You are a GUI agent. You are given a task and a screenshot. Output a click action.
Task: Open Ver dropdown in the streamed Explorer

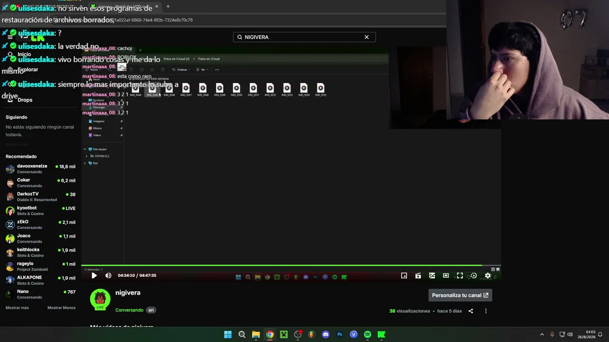202,70
